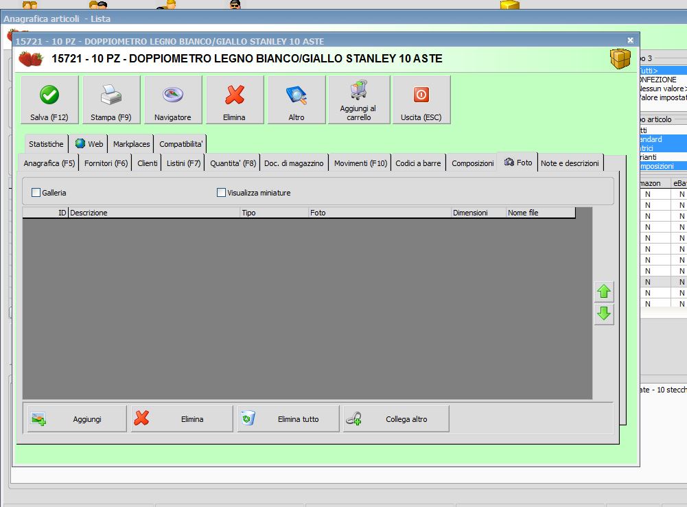The image size is (687, 507).
Task: Open Movimenti (F10) tab
Action: pos(360,163)
